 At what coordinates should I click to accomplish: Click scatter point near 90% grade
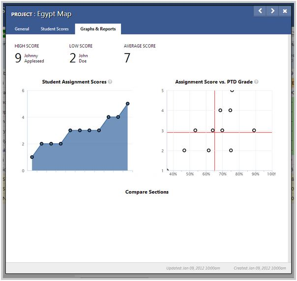click(254, 130)
